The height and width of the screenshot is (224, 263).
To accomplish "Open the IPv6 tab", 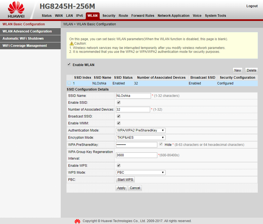I will coord(79,16).
